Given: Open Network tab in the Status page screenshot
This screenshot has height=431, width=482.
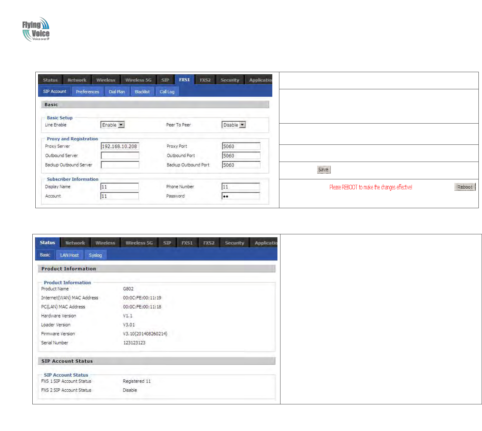Looking at the screenshot, I should click(x=75, y=243).
